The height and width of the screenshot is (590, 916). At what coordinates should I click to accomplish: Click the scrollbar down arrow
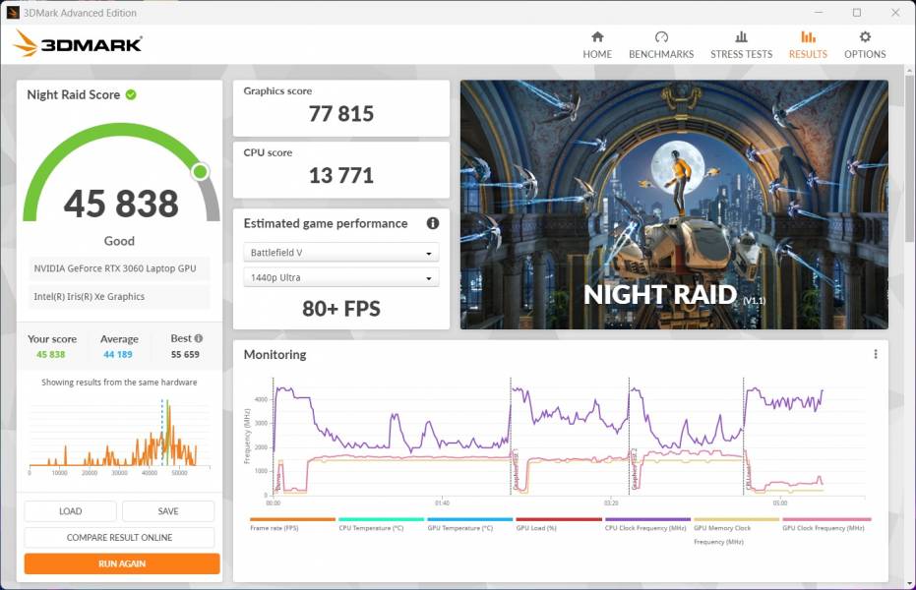(909, 583)
